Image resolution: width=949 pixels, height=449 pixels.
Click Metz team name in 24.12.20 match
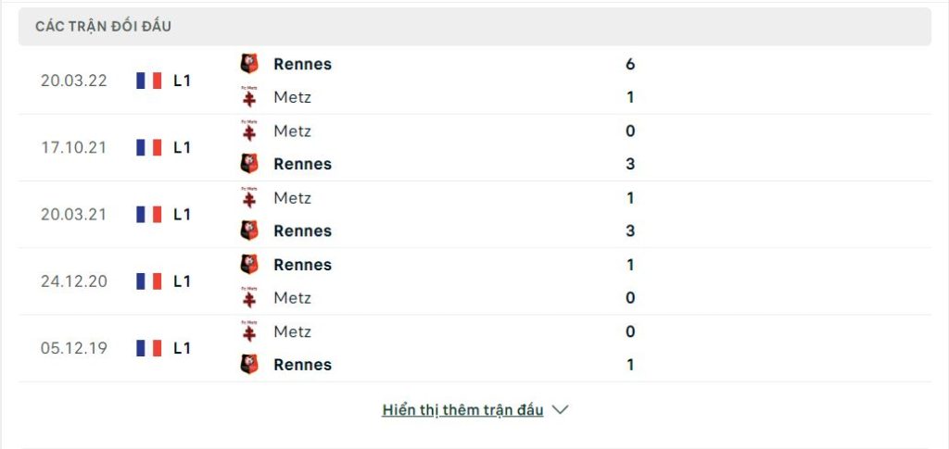tap(292, 298)
